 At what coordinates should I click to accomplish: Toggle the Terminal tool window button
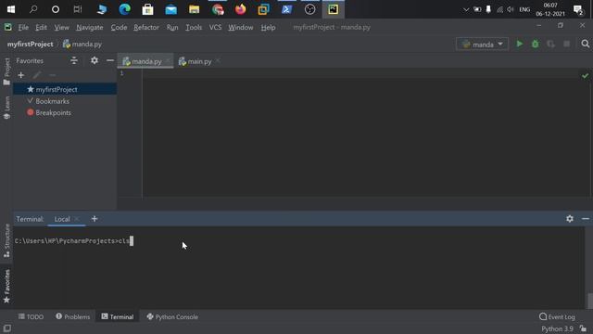point(118,316)
